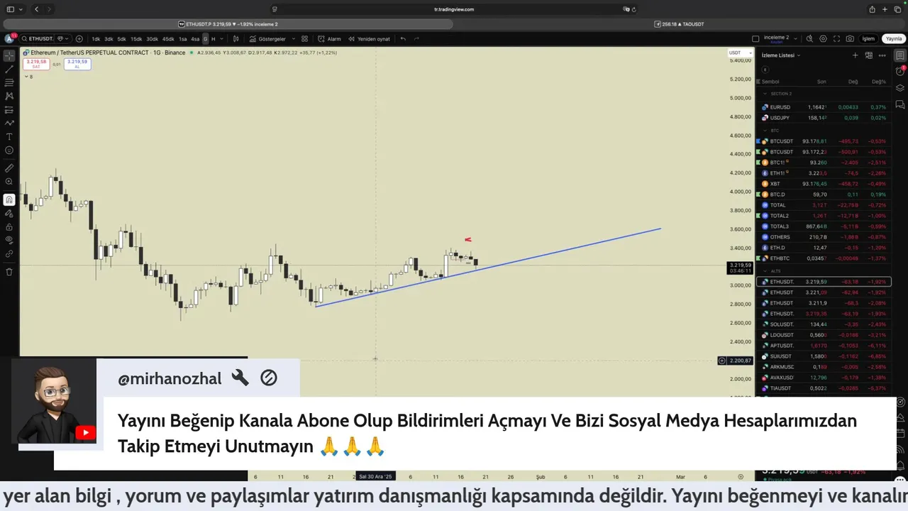
Task: Open the chart layout selector square
Action: [x=755, y=38]
